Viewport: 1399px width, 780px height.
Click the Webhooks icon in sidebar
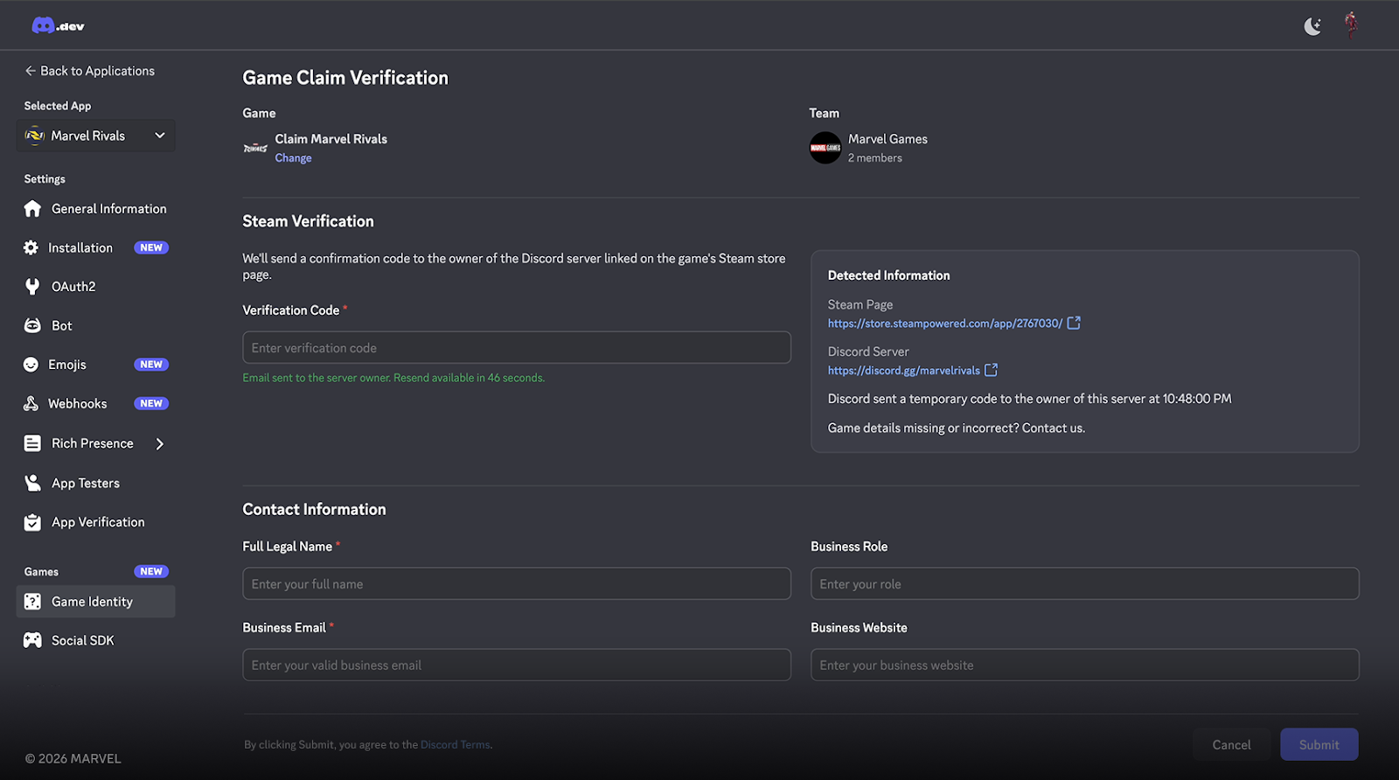click(32, 403)
